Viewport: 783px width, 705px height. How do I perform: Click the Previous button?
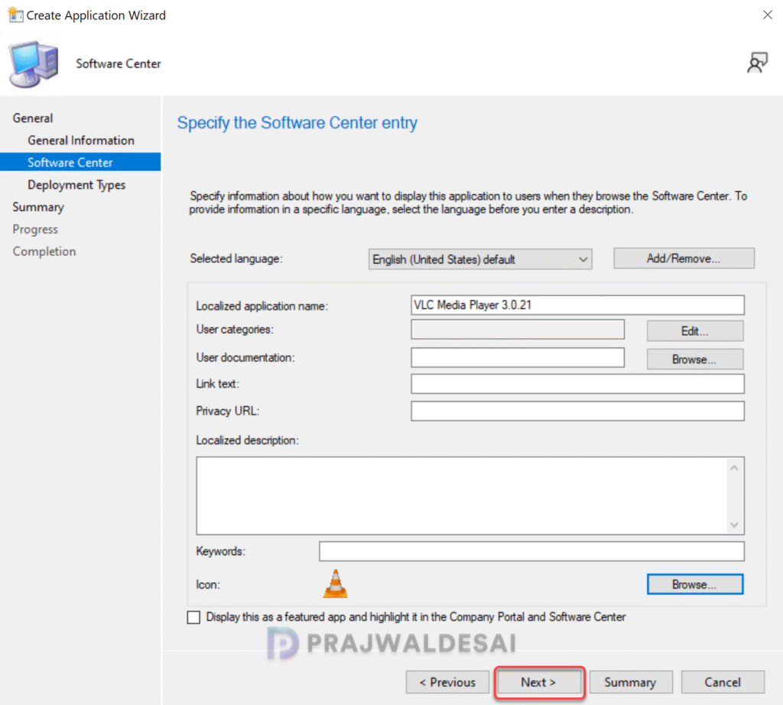point(447,682)
